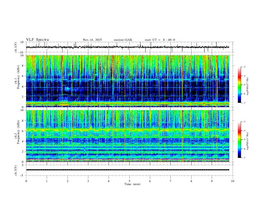Viewport: 262px width, 203px height.
Task: Click time axis tick label "2"
Action: [x=67, y=181]
